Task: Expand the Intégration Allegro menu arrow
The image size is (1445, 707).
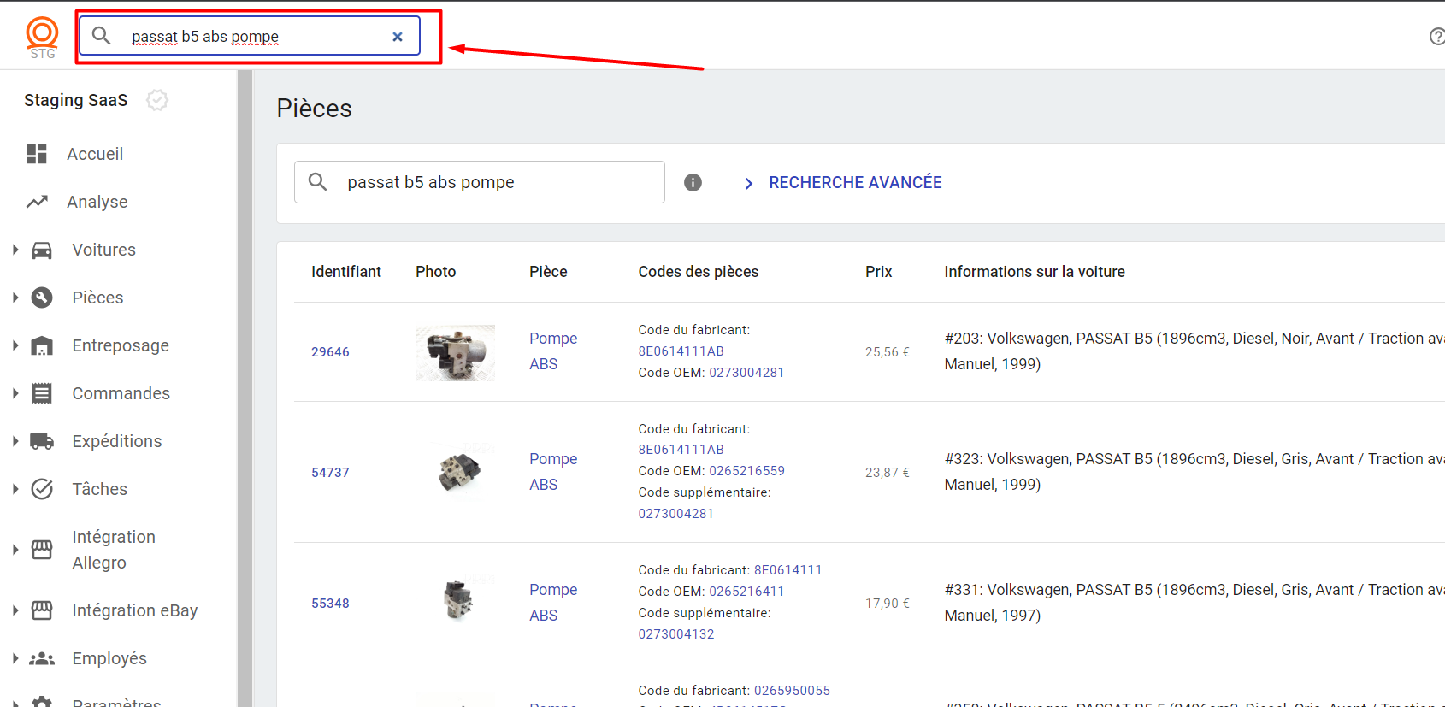Action: 15,550
